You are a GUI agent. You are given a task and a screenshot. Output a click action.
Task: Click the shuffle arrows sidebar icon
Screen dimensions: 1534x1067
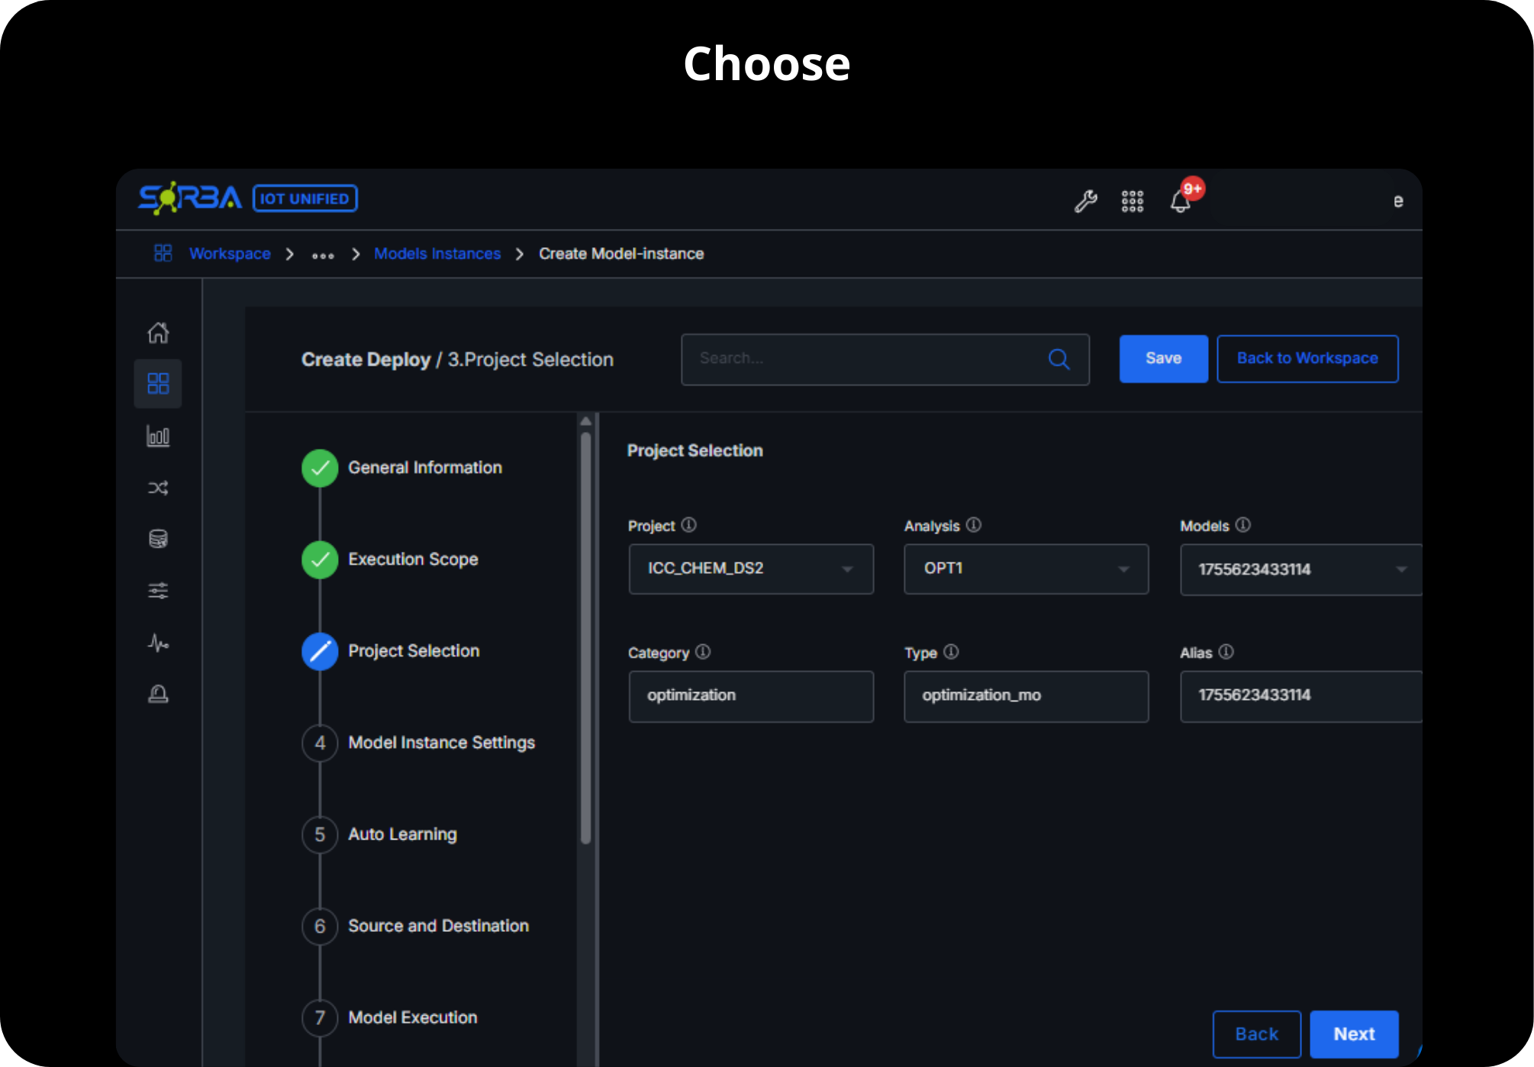click(158, 488)
